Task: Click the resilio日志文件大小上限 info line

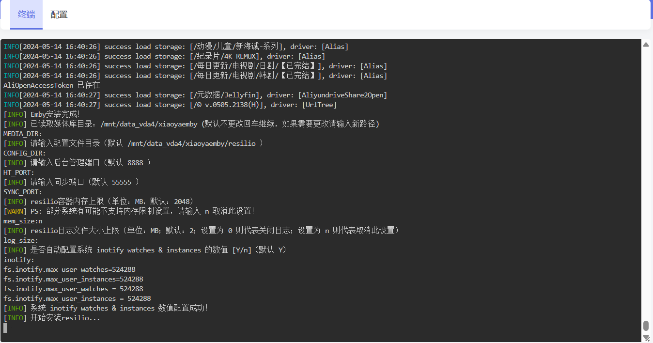Action: tap(201, 231)
